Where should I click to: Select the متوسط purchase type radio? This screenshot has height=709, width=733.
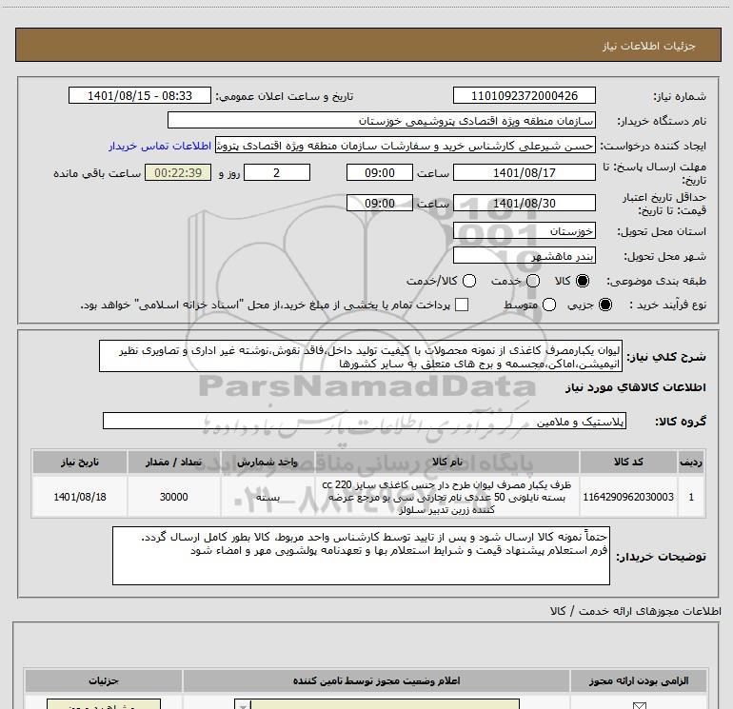(549, 305)
